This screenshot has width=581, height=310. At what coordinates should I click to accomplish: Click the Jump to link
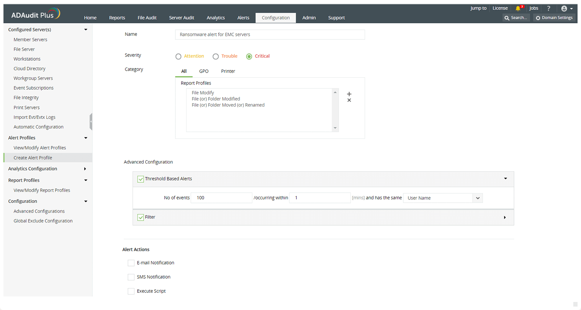tap(478, 8)
